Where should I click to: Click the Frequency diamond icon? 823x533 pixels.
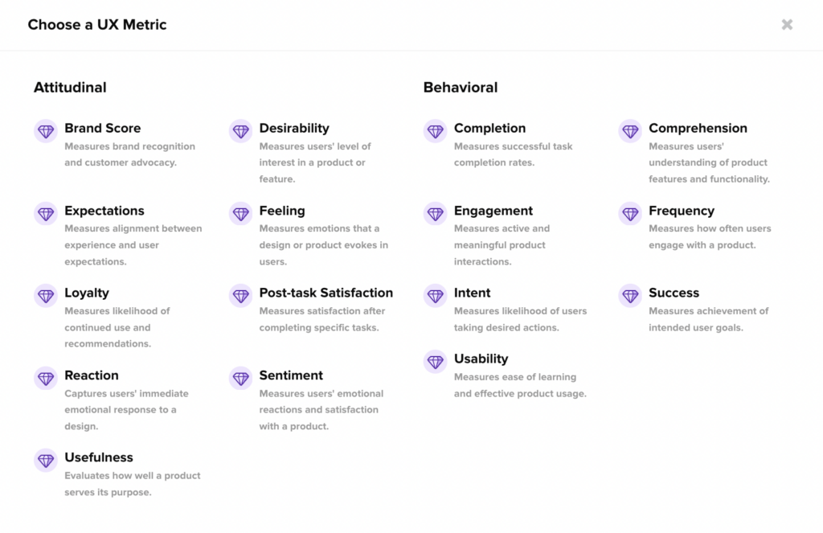click(630, 214)
